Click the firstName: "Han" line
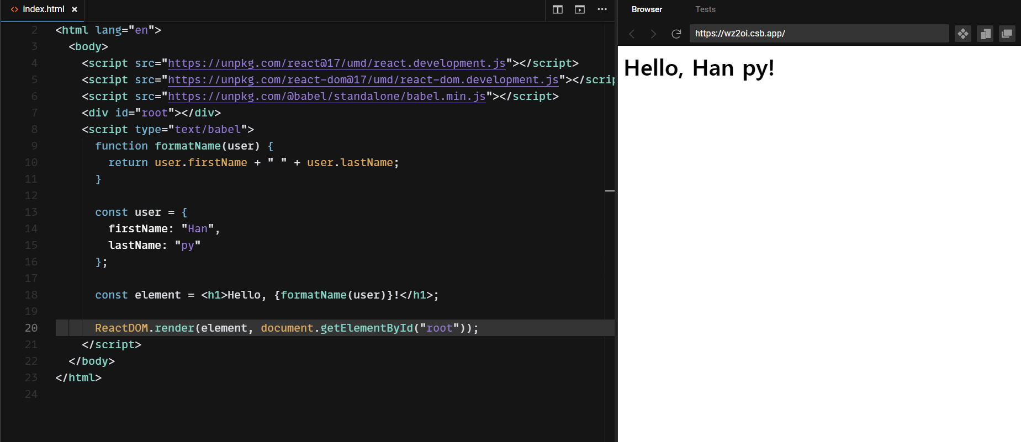 coord(164,228)
